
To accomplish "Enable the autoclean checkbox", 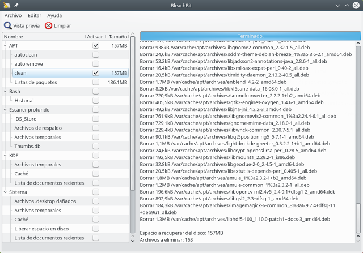I will [96, 54].
